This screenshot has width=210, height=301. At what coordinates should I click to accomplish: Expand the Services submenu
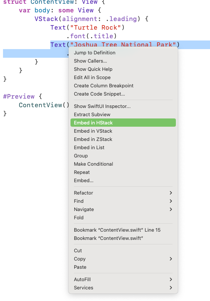(x=123, y=288)
